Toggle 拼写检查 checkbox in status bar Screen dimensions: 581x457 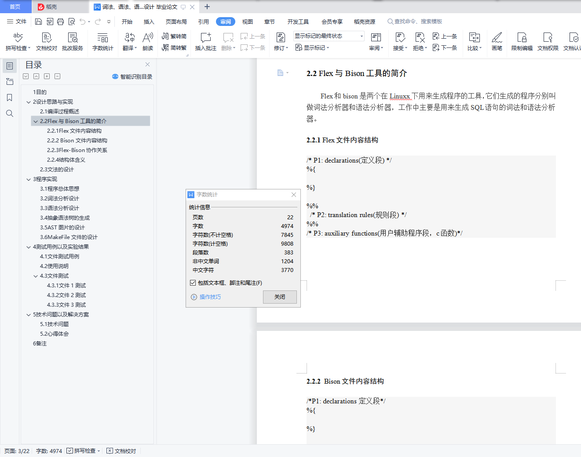point(70,451)
